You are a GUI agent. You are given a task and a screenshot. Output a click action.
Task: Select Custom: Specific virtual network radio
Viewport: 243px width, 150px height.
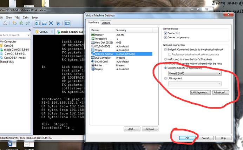pyautogui.click(x=165, y=68)
